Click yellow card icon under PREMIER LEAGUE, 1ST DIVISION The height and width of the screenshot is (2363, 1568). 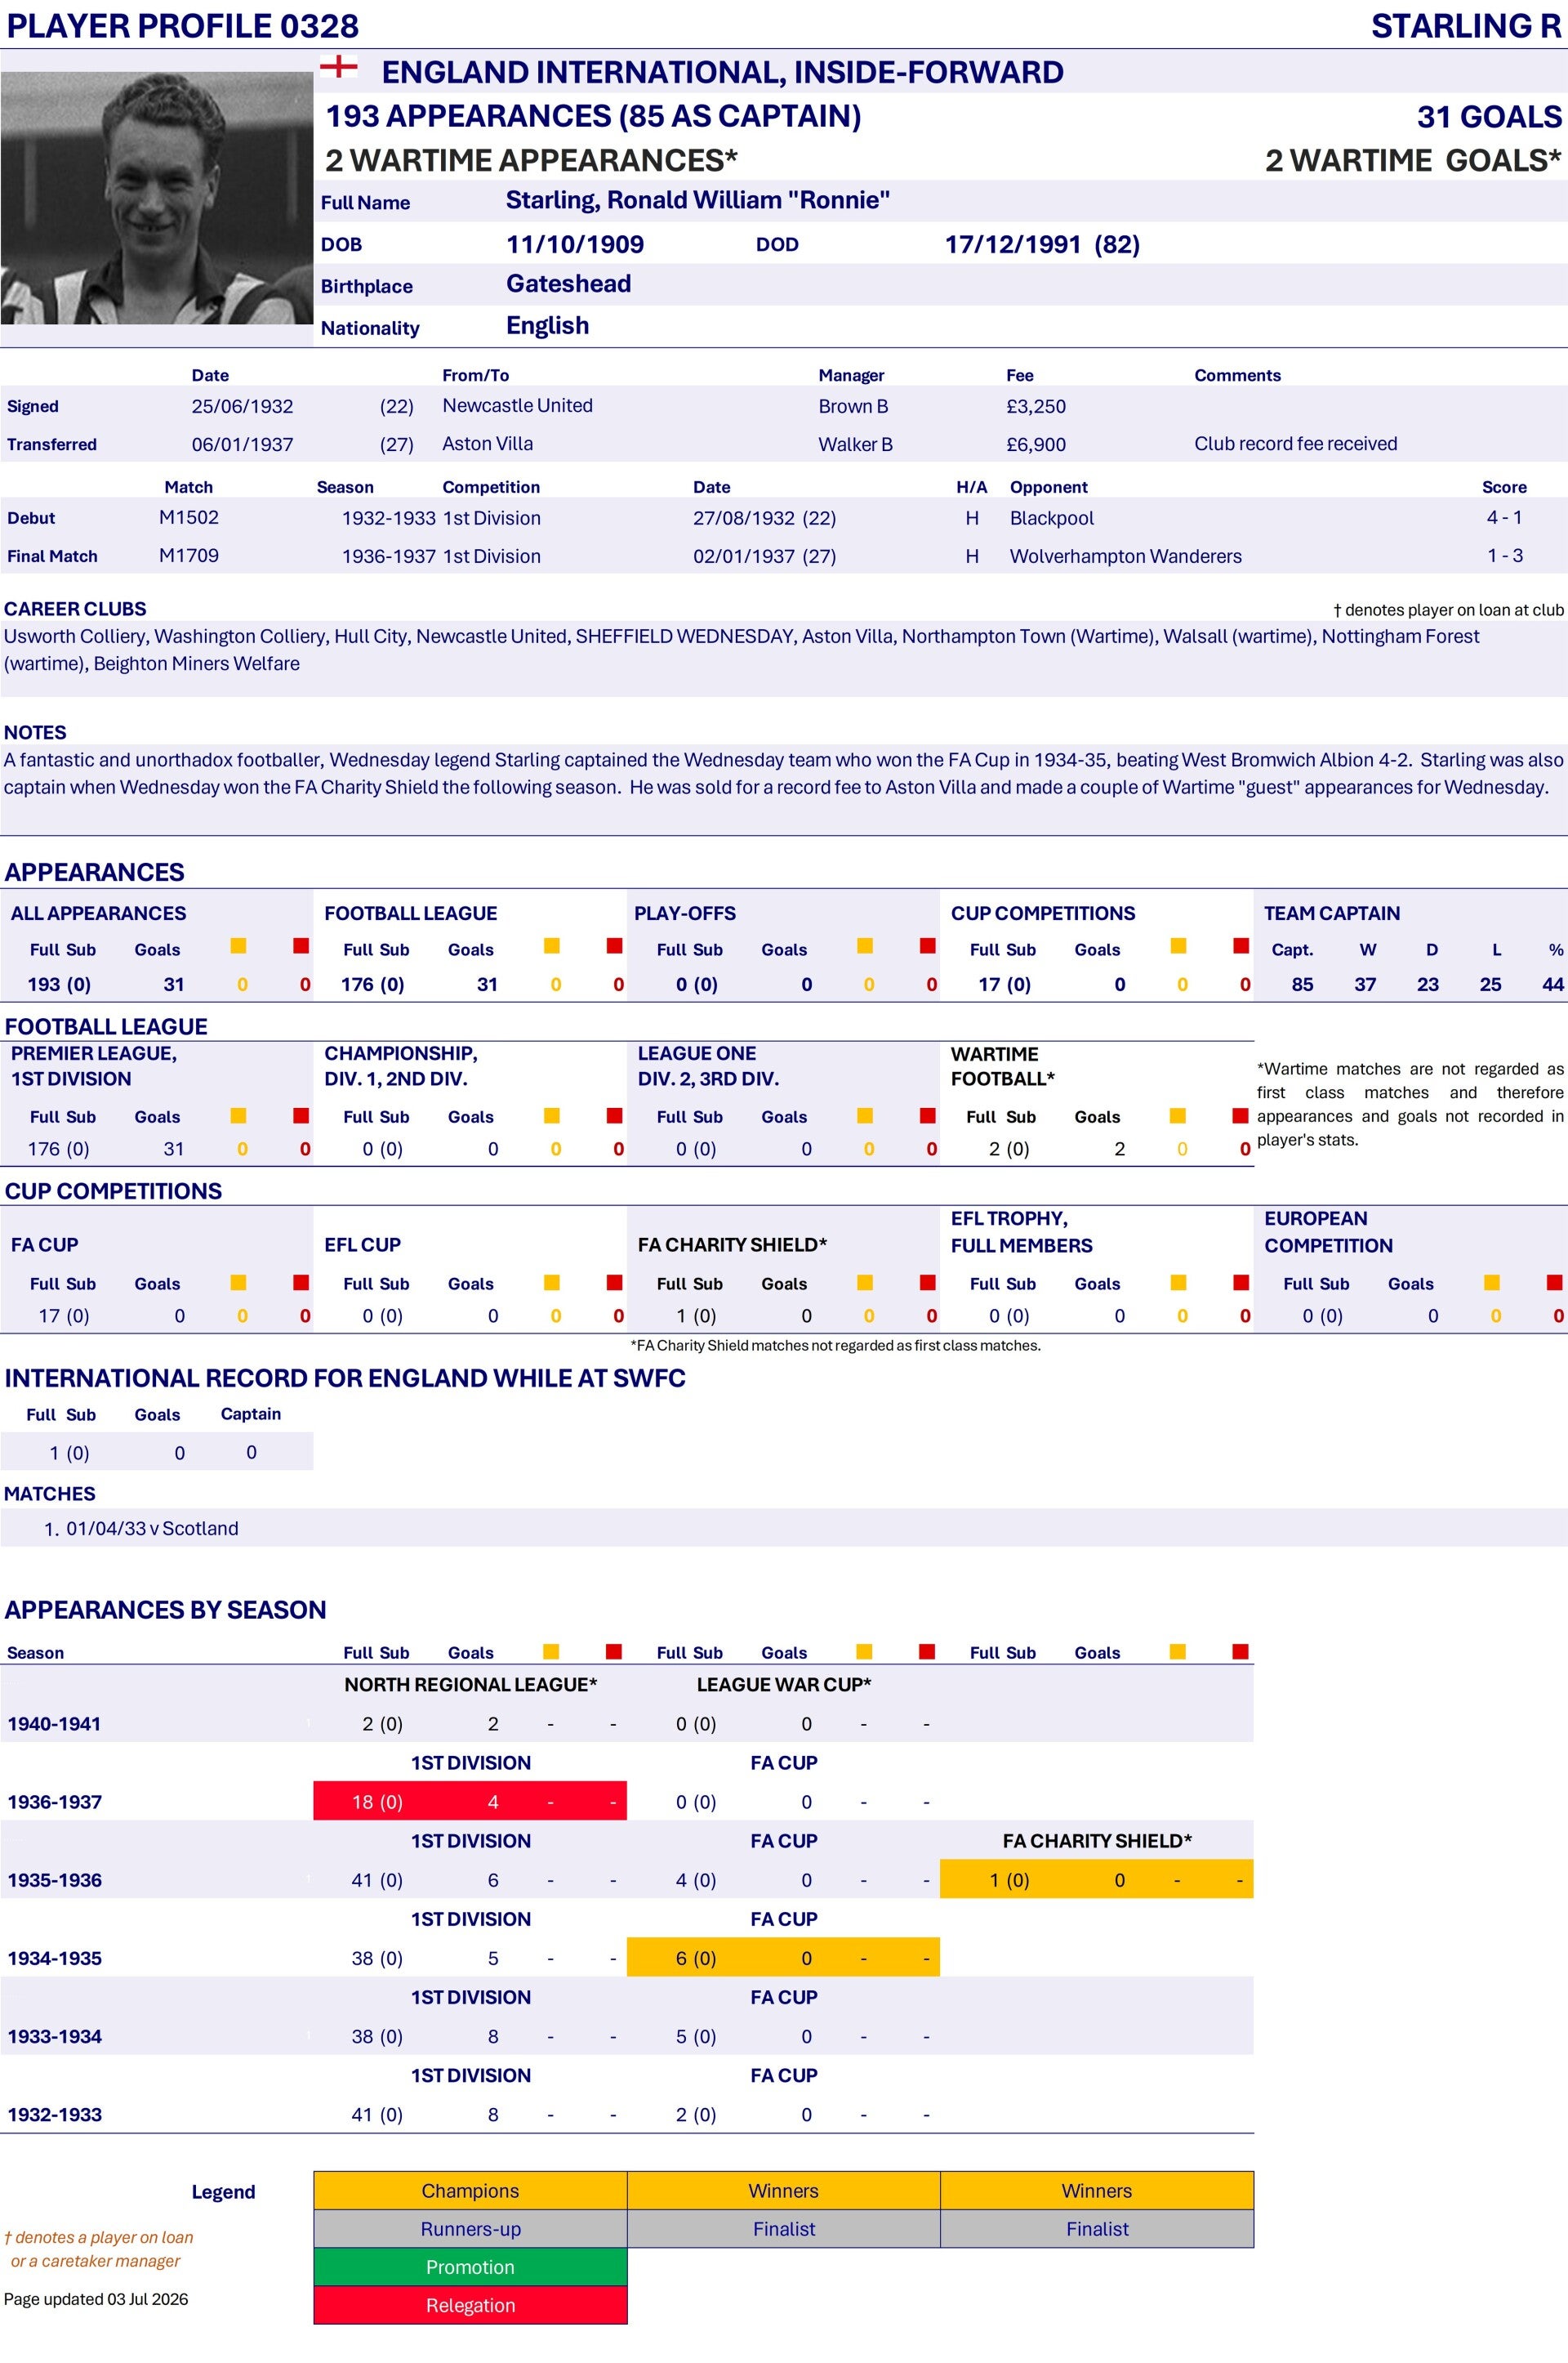(x=238, y=1115)
